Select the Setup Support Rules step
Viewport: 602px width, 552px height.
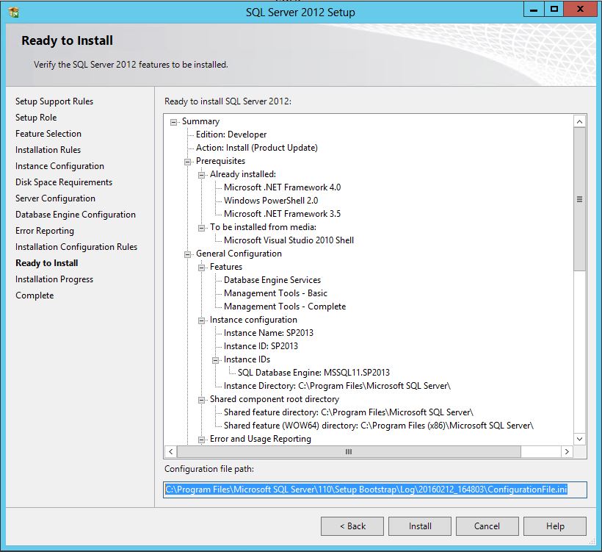pos(54,101)
